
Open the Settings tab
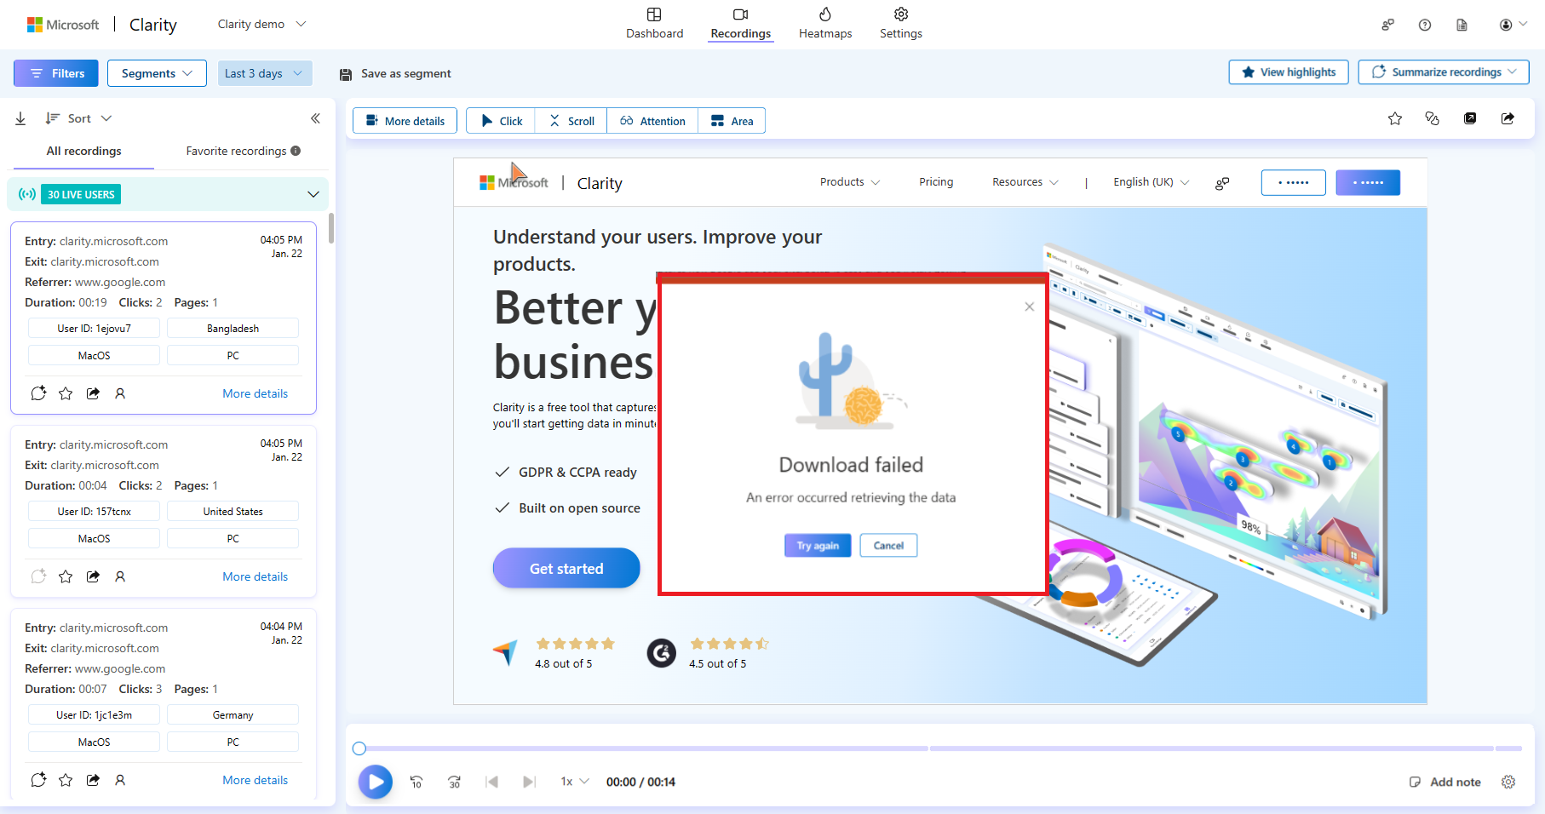901,24
